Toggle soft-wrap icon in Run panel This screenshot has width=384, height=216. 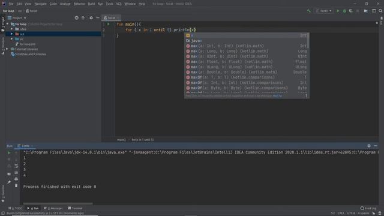click(x=16, y=166)
